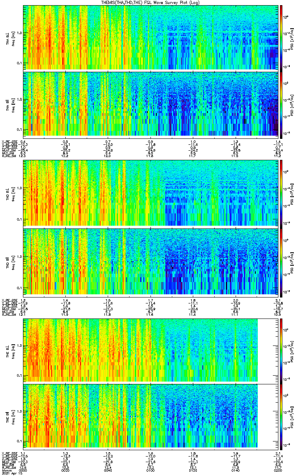Click the X_RE_GSE row label under THD panels
Image resolution: width=297 pixels, height=476 pixels.
(x=9, y=300)
